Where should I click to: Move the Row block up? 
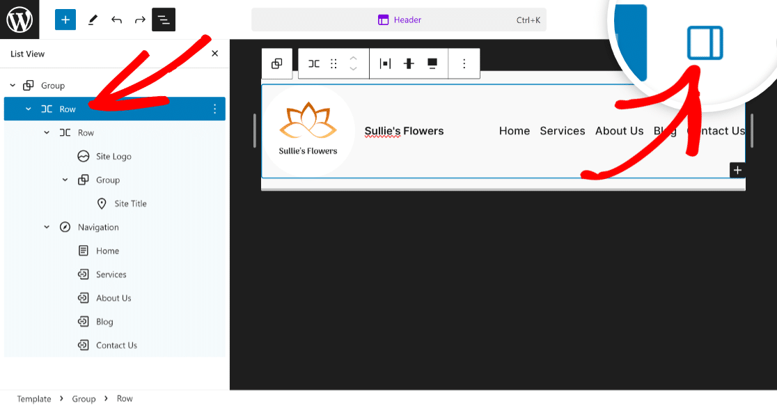tap(353, 58)
